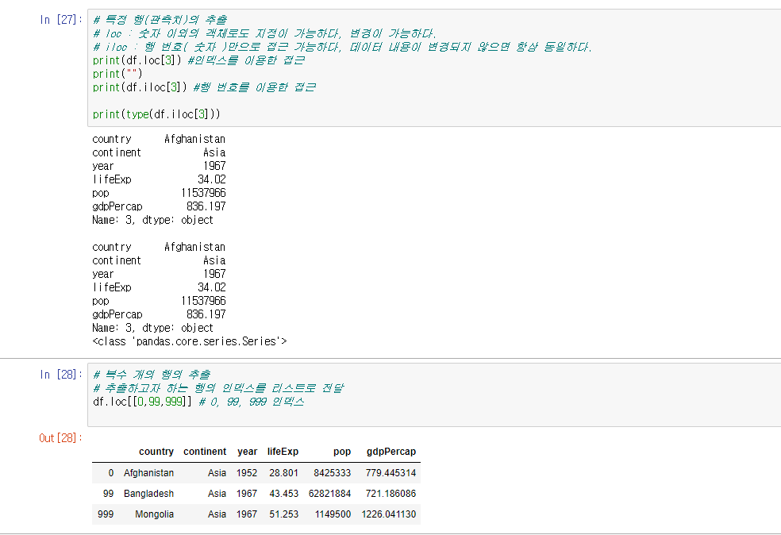Click the 1952 year cell
The image size is (781, 535).
coord(247,473)
